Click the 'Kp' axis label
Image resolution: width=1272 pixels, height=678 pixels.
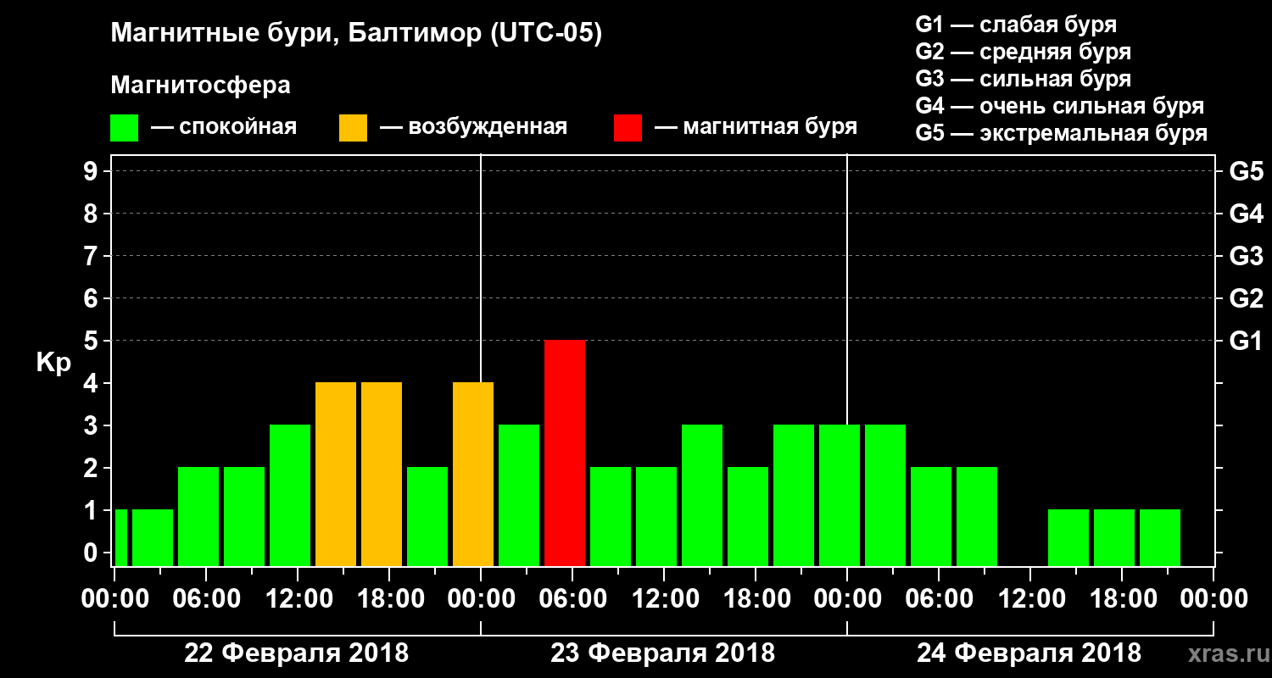click(53, 363)
